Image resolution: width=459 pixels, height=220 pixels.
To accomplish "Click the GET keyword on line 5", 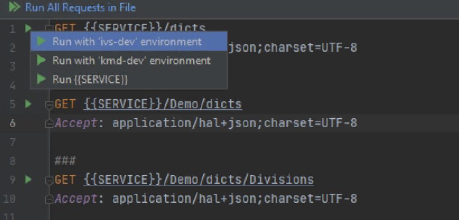I will (65, 104).
